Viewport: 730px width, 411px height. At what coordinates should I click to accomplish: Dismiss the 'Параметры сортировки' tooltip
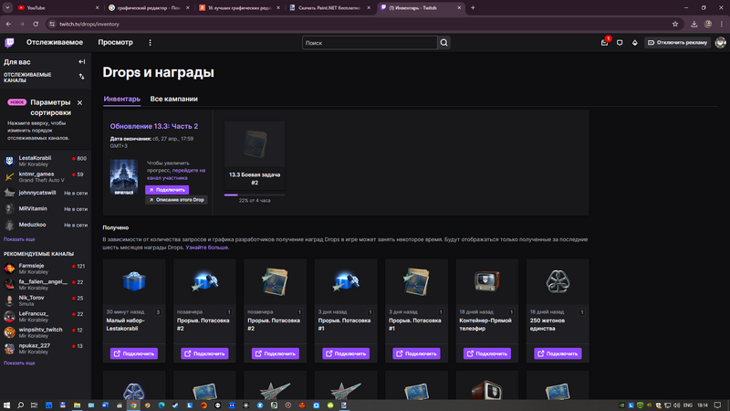pos(79,102)
